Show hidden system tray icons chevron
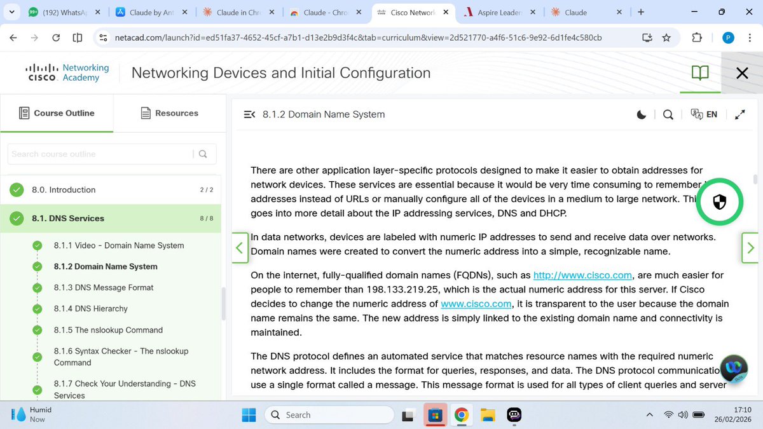This screenshot has height=429, width=763. pos(649,415)
